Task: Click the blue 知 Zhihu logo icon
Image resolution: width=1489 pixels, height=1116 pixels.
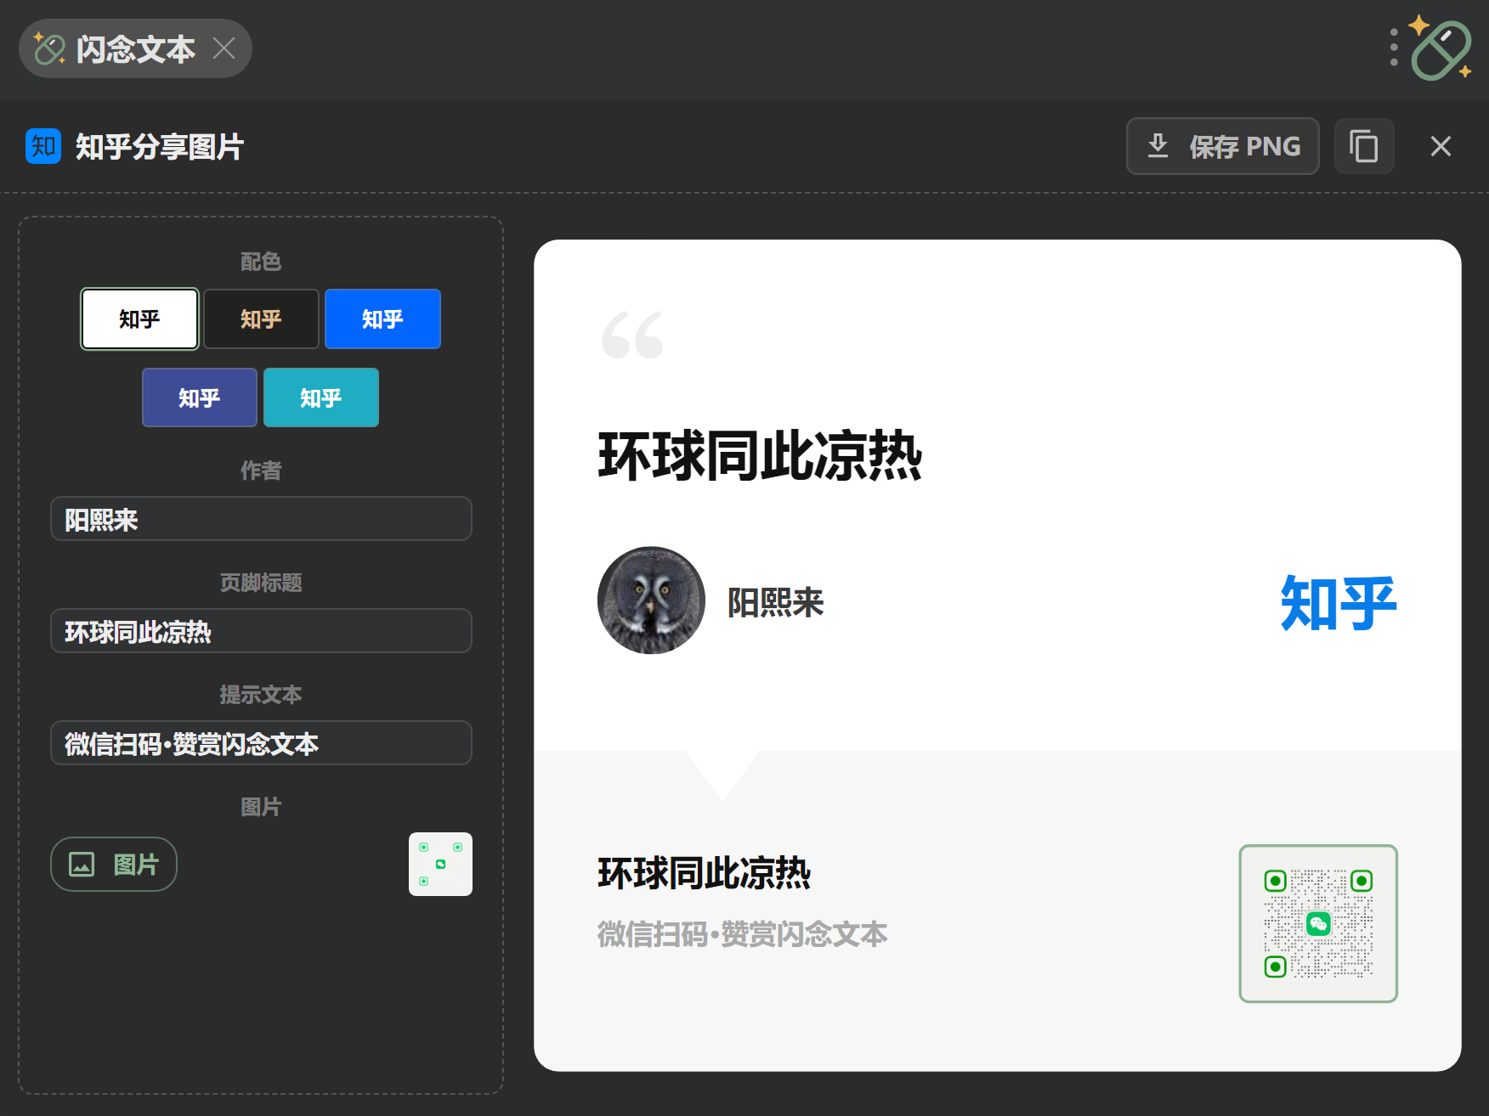Action: point(43,146)
